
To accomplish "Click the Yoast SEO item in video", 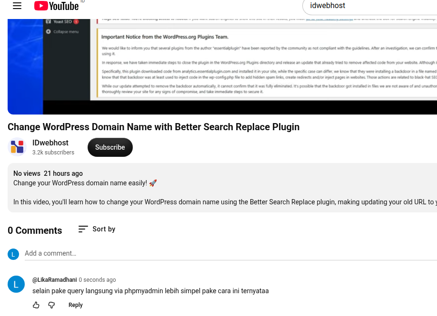I will point(62,21).
